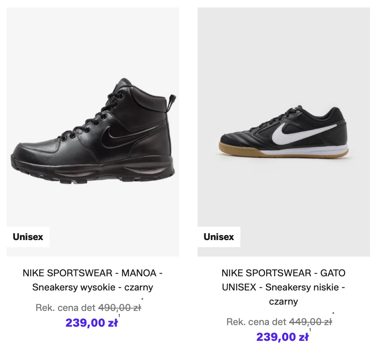
Task: Click the "Rek. cena det" label under Manoa
Action: click(x=66, y=307)
